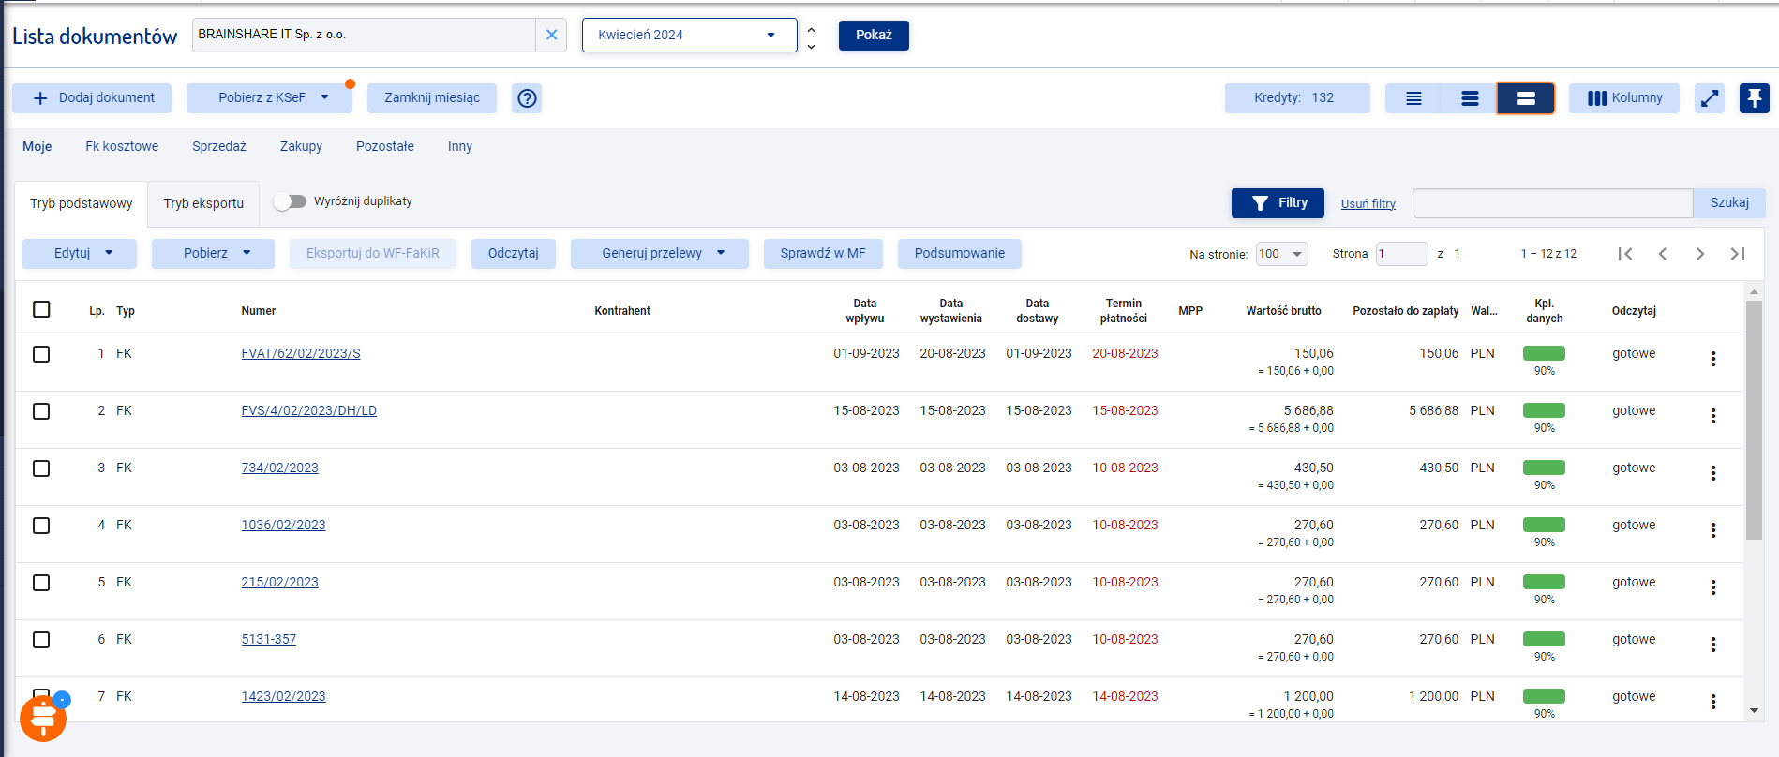Open the Pozostałe category tab
This screenshot has height=757, width=1779.
tap(385, 146)
